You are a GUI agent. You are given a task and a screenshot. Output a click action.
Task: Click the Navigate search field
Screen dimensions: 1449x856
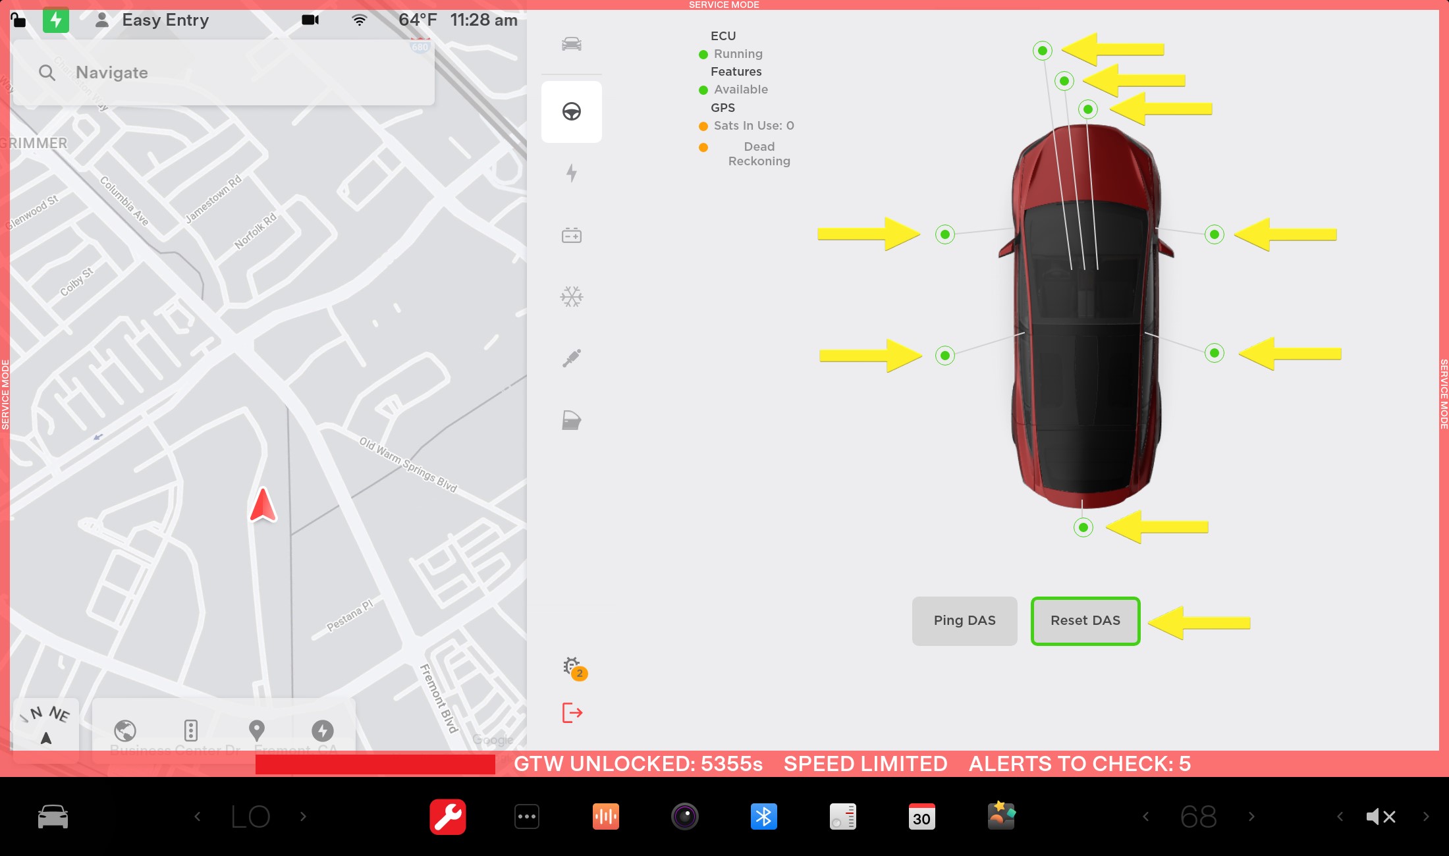[224, 72]
